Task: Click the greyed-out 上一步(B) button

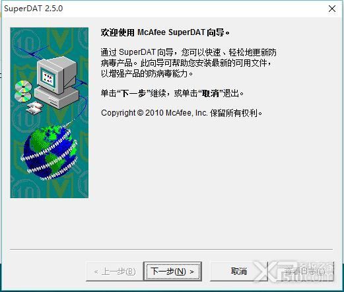Action: tap(115, 272)
